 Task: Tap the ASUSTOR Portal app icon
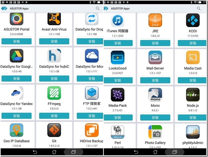point(17,19)
